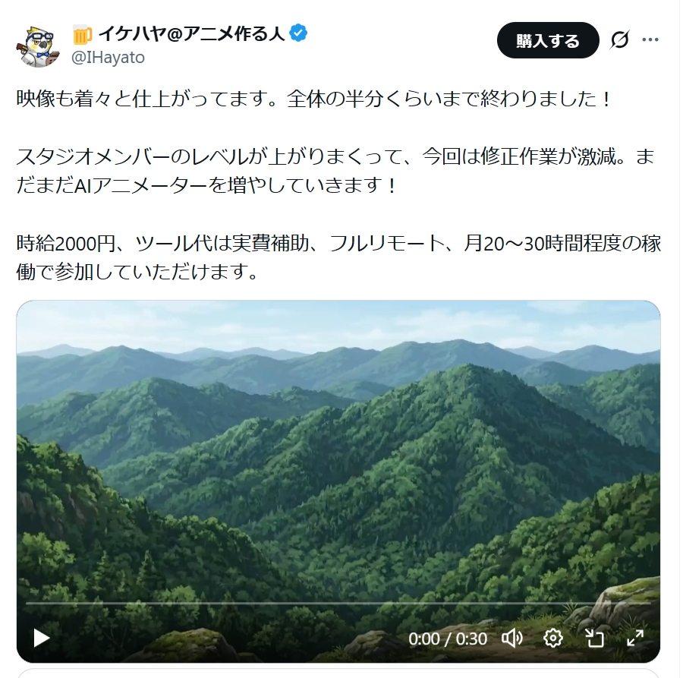The width and height of the screenshot is (683, 678).
Task: Click the beer mug emoji beside the name
Action: (82, 34)
